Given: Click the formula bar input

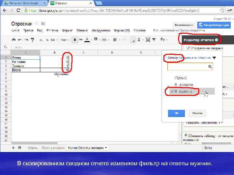Looking at the screenshot, I should (96, 47).
